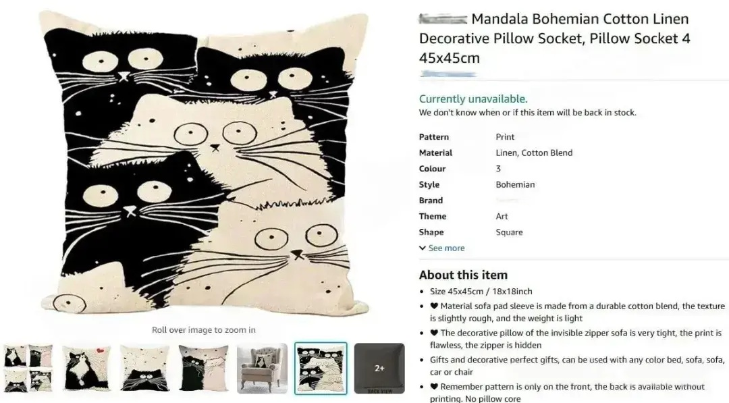
Task: Click the See more chevron arrow
Action: click(x=422, y=248)
